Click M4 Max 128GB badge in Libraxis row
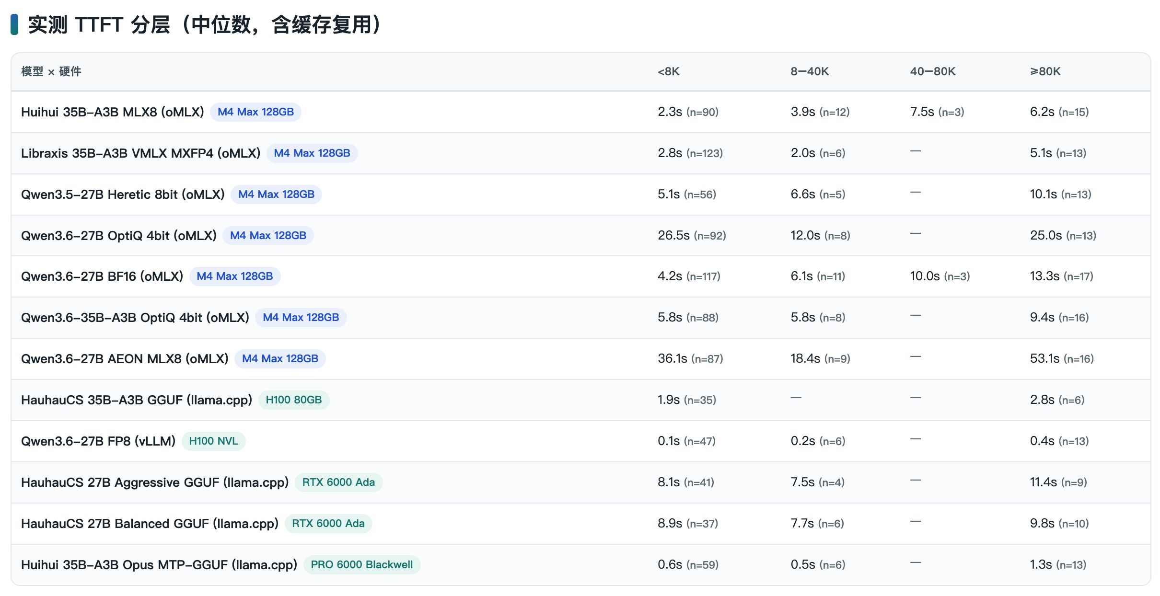1160x596 pixels. (312, 153)
